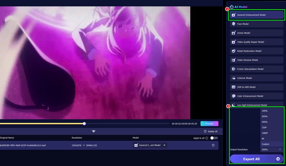Click the video file name text

(x=23, y=145)
